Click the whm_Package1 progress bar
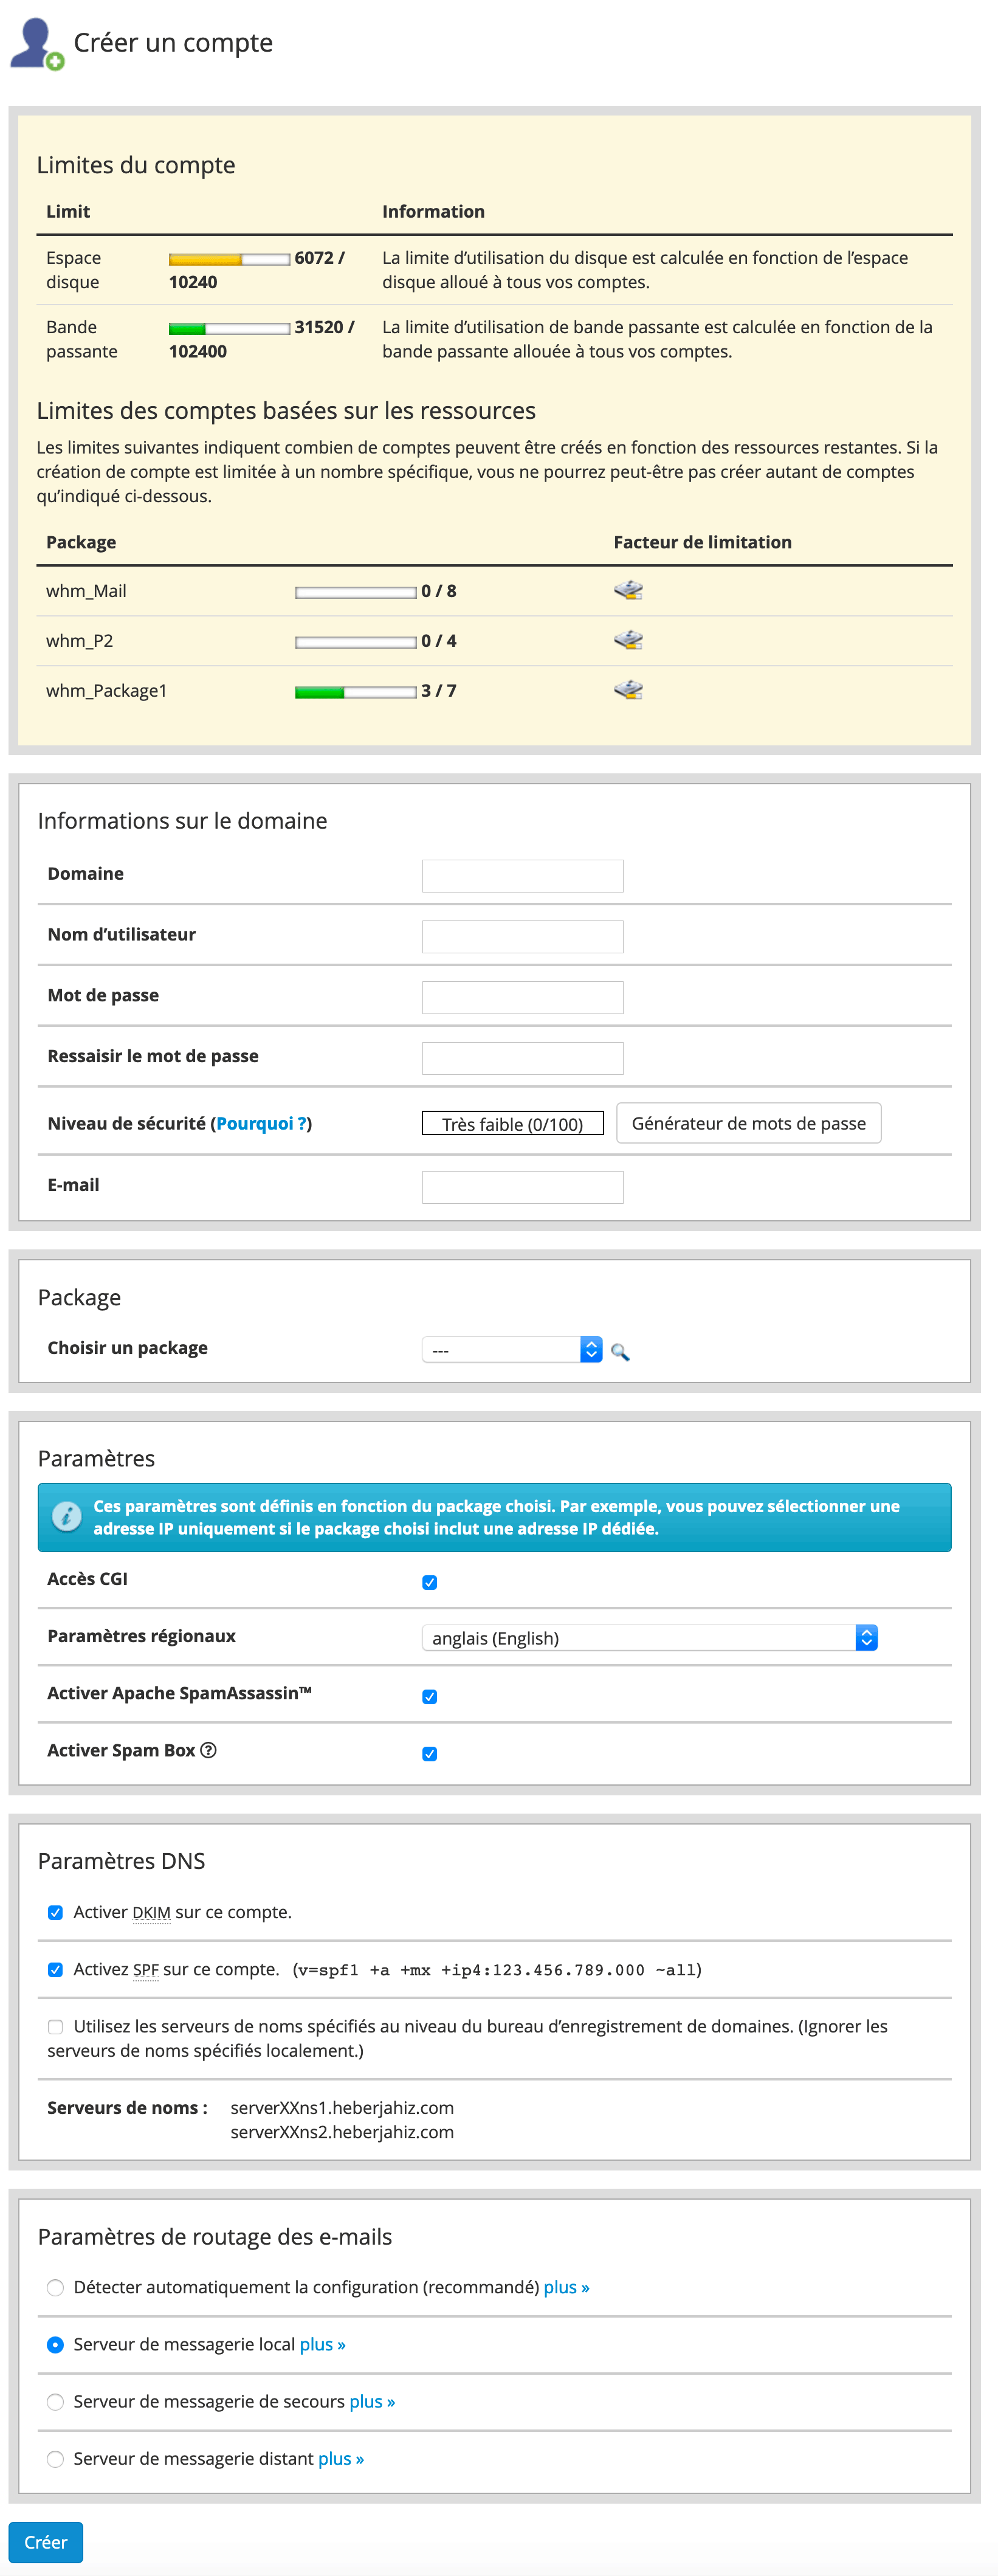 355,692
